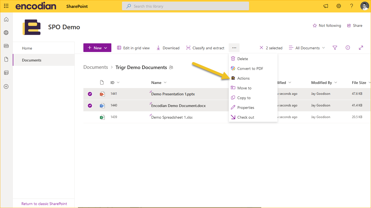The image size is (371, 208).
Task: Open Properties from the overflow menu
Action: click(253, 108)
